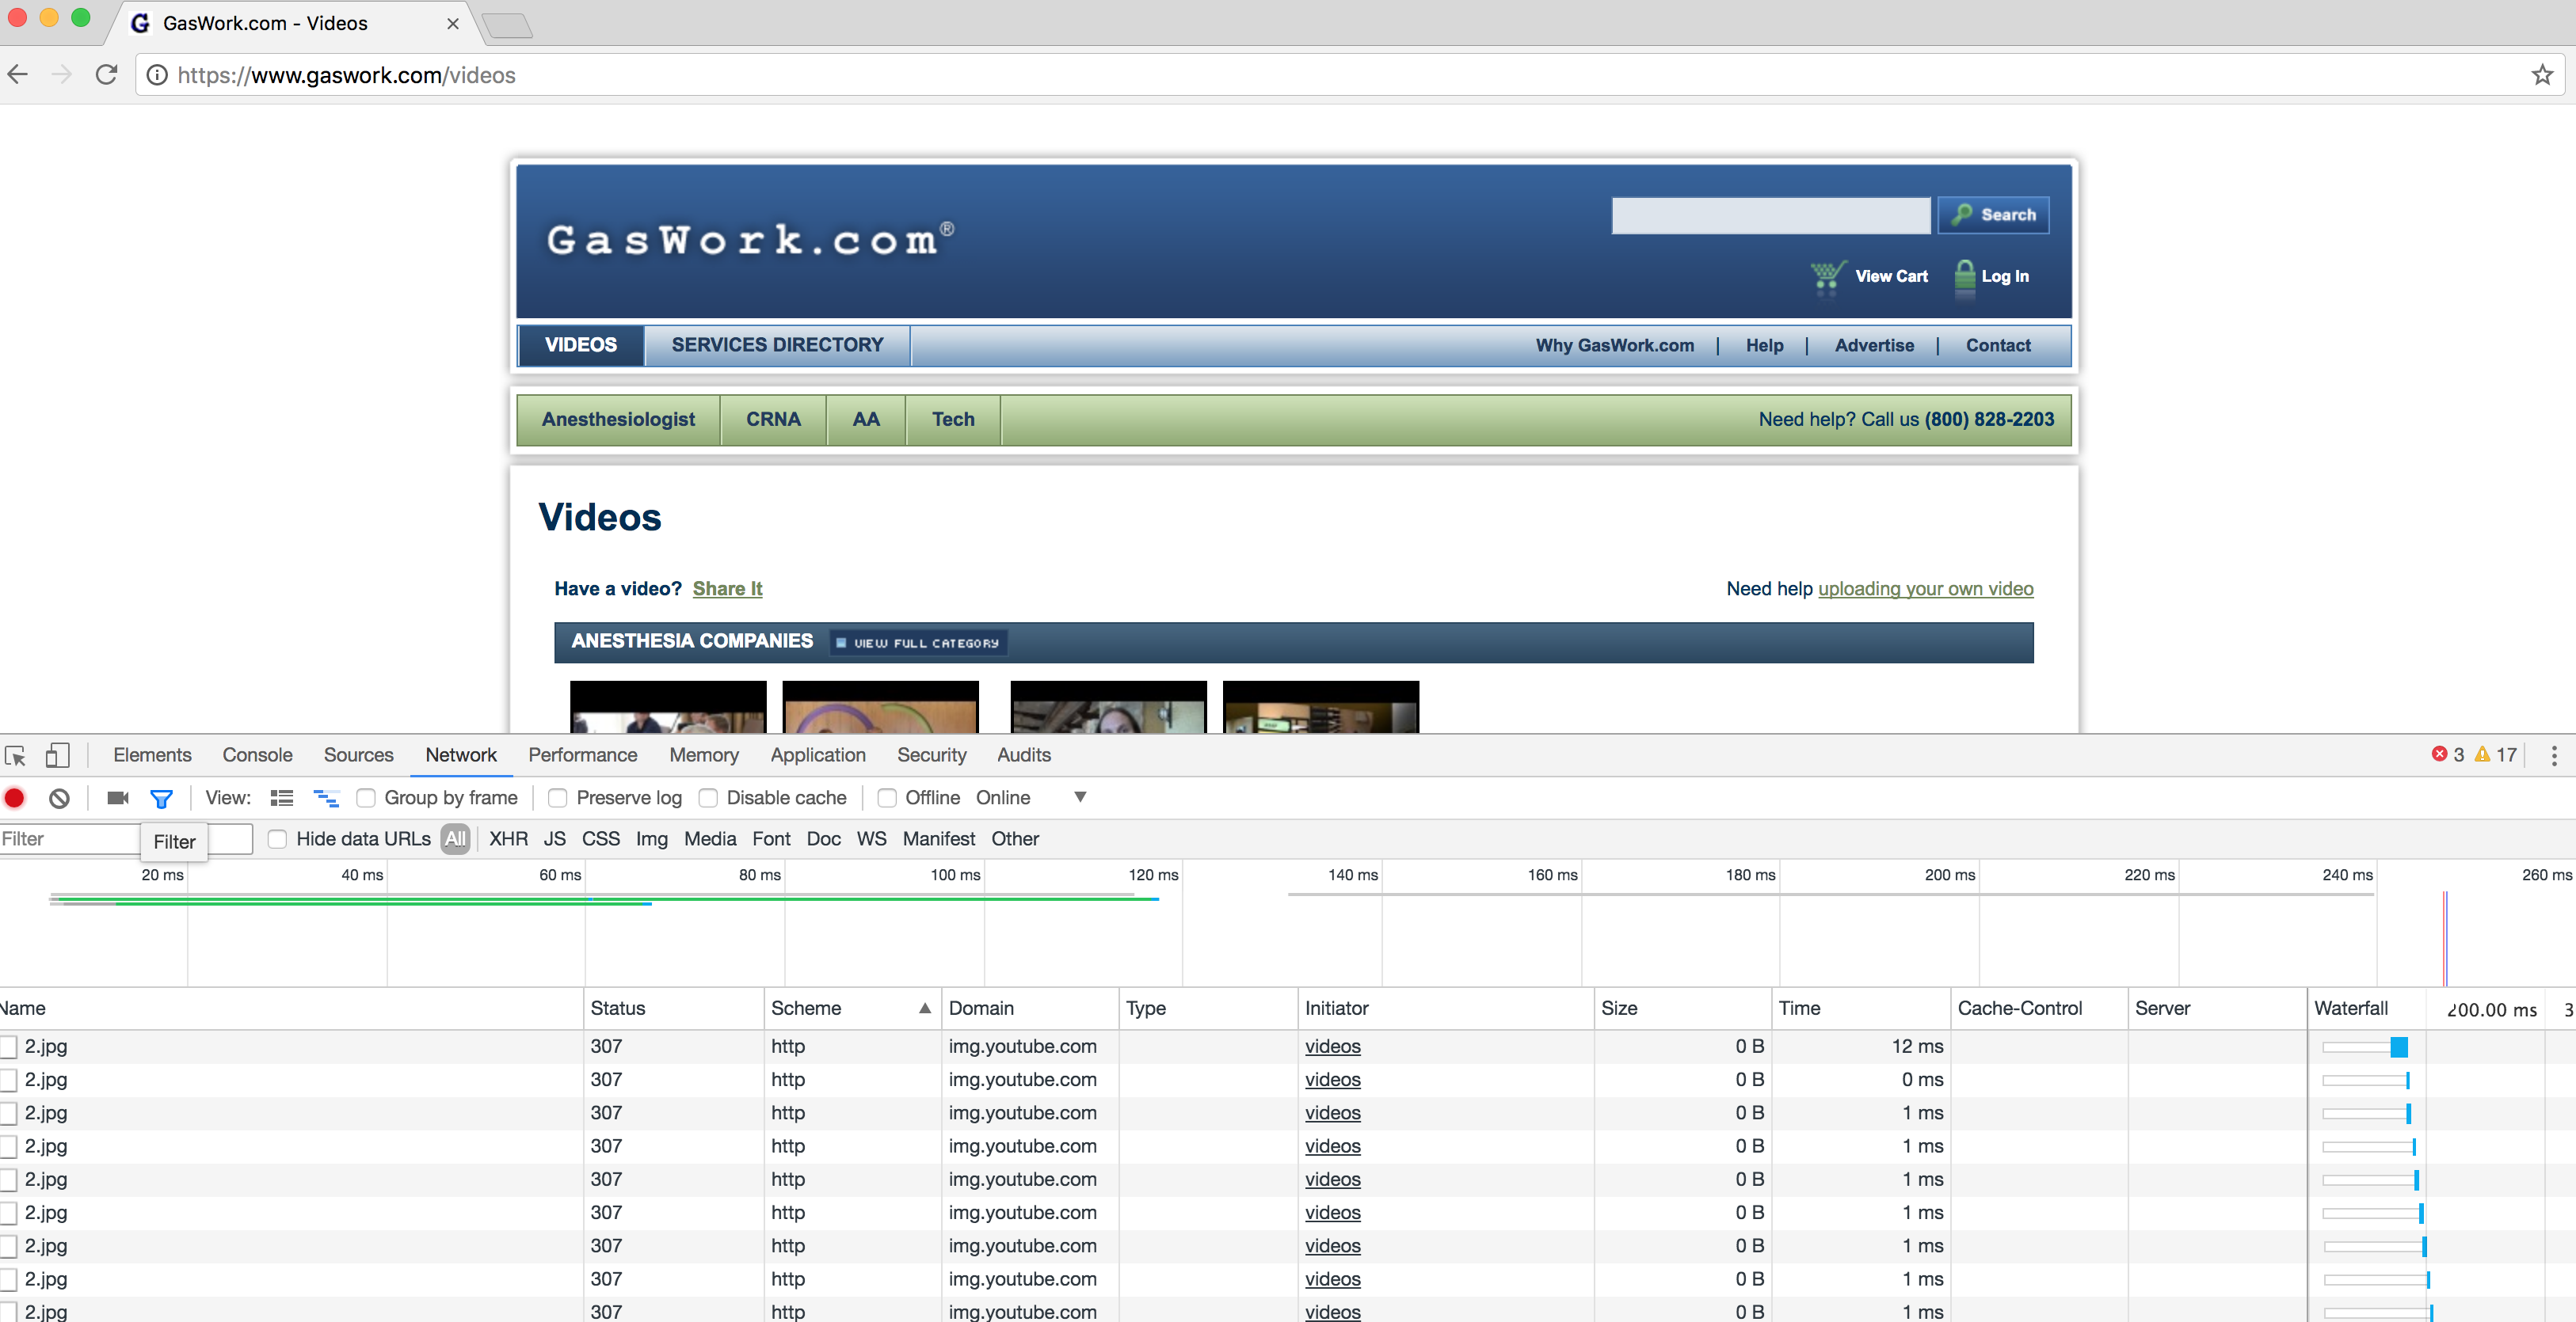Image resolution: width=2576 pixels, height=1322 pixels.
Task: Select the Network tab
Action: (x=461, y=755)
